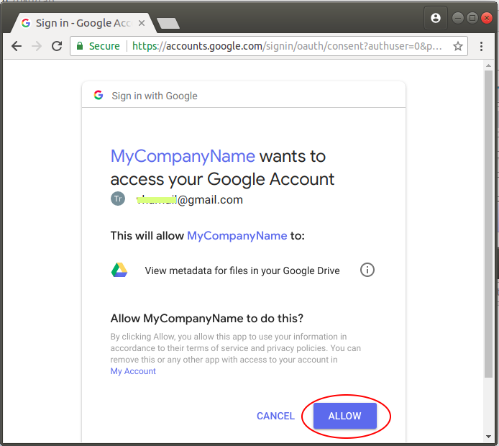Click the browser forward arrow
The width and height of the screenshot is (499, 446).
tap(37, 46)
